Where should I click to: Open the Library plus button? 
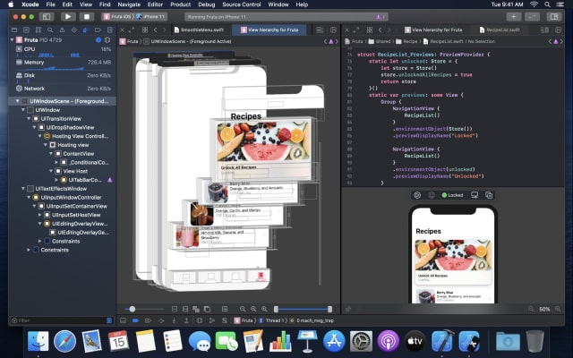513,16
